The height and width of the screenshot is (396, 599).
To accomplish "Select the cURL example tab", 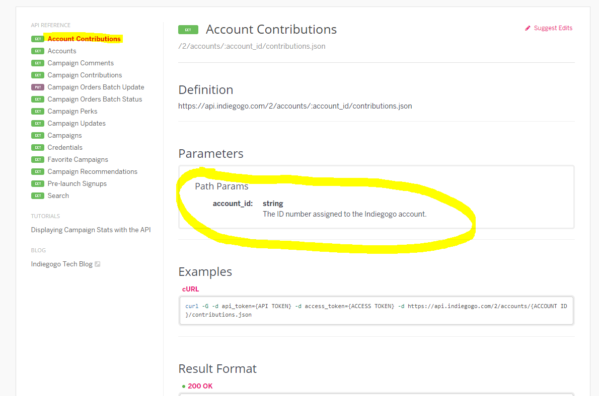I will (x=190, y=289).
